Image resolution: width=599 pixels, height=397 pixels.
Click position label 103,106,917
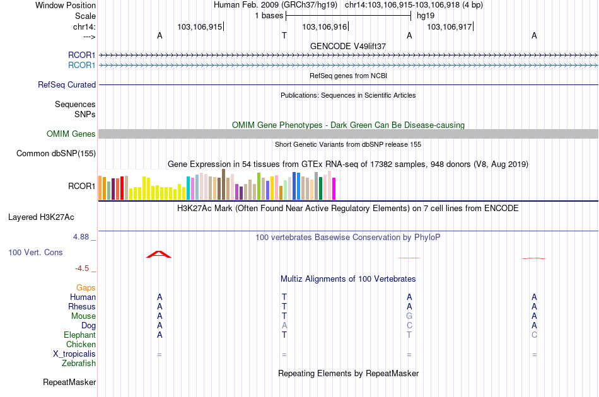pos(449,26)
